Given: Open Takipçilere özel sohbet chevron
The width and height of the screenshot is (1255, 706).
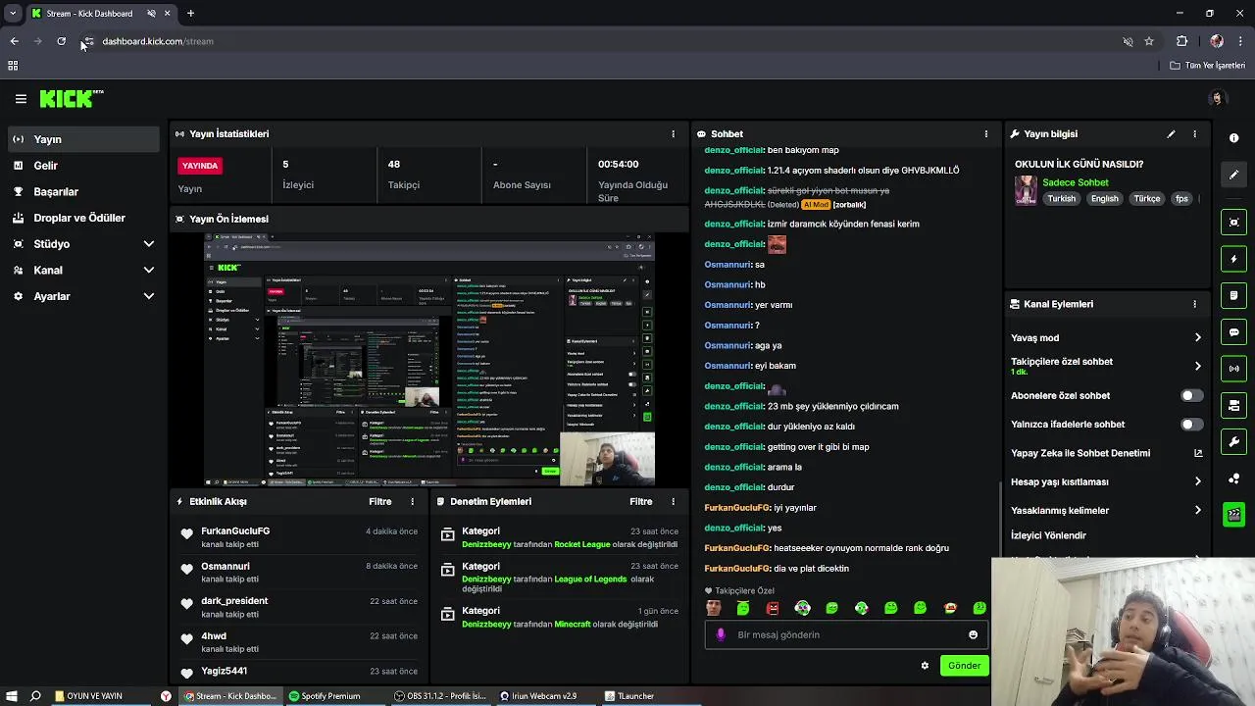Looking at the screenshot, I should click(1197, 367).
